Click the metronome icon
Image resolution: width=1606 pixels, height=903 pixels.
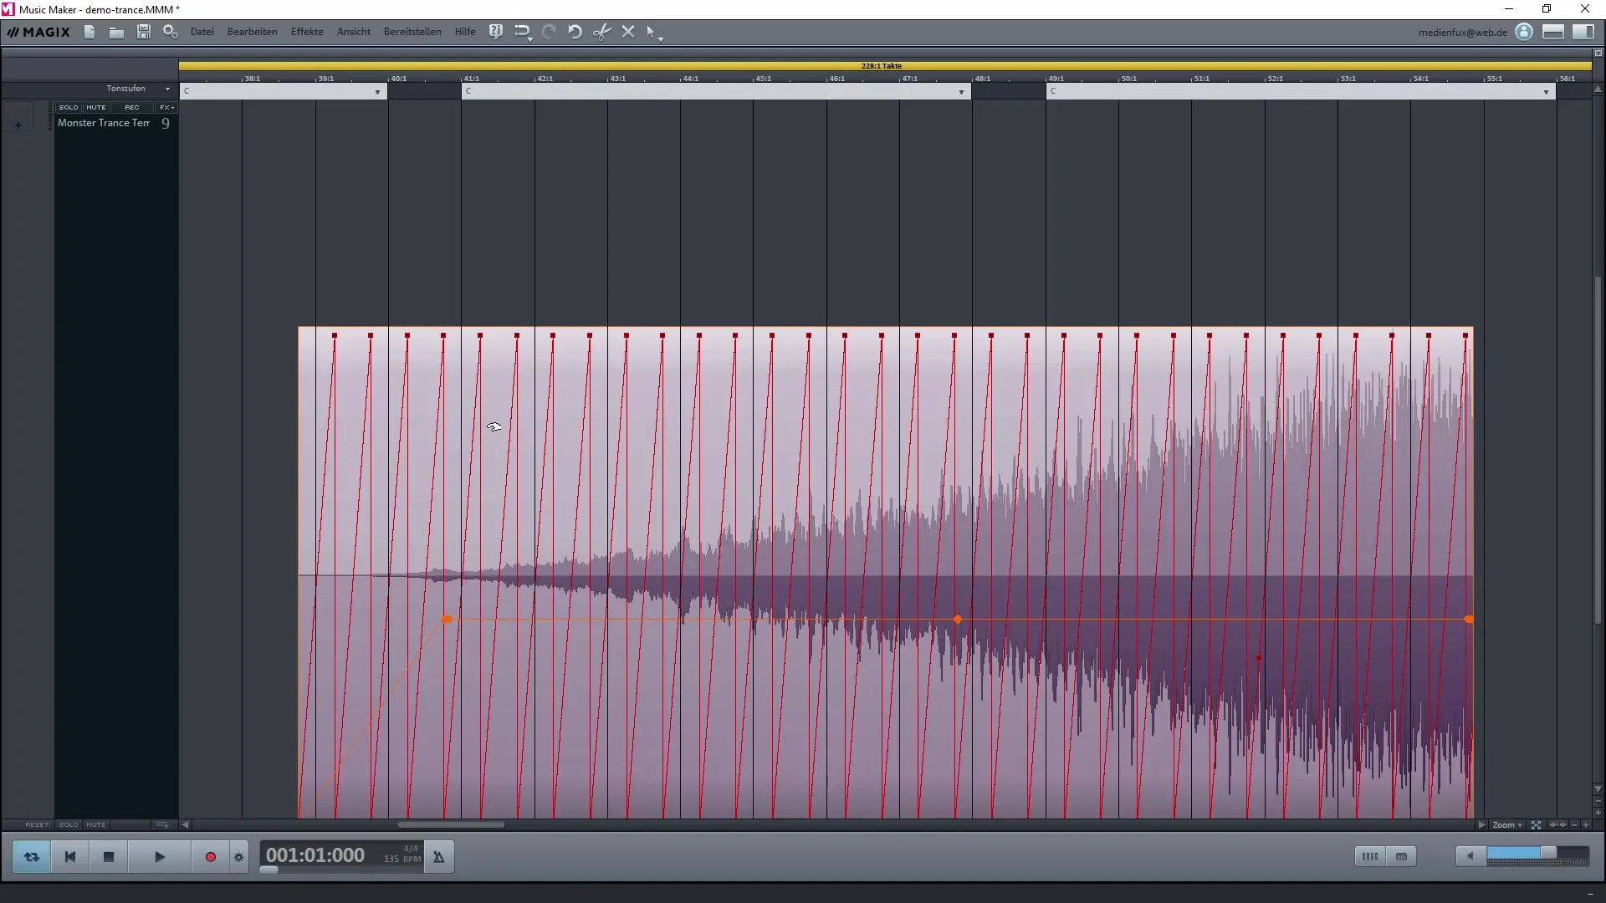[x=438, y=857]
